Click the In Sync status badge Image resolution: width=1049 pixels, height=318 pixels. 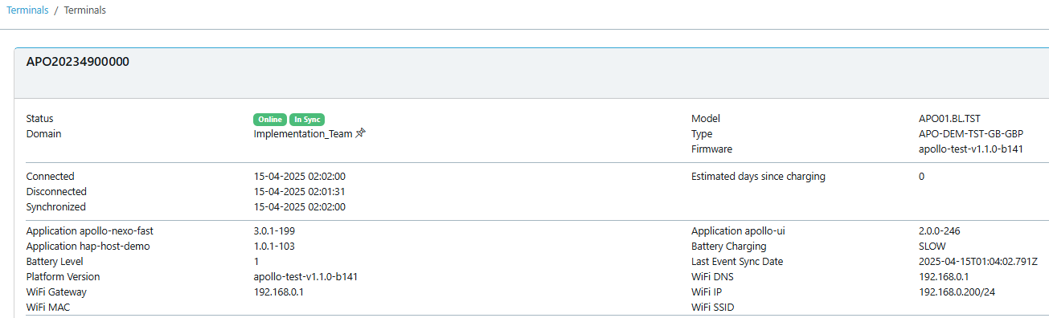pos(307,120)
